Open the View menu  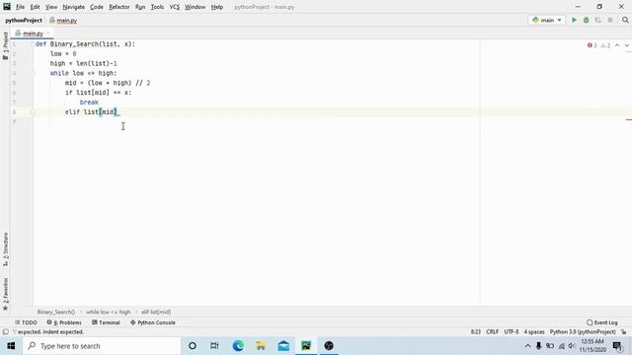pyautogui.click(x=51, y=7)
